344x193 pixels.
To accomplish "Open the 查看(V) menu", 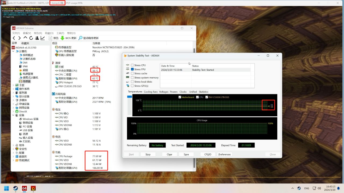I will click(x=27, y=33).
